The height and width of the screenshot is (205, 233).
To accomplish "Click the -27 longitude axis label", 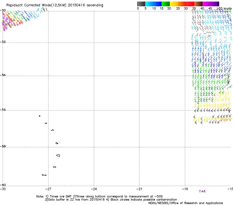I will coord(48,189).
